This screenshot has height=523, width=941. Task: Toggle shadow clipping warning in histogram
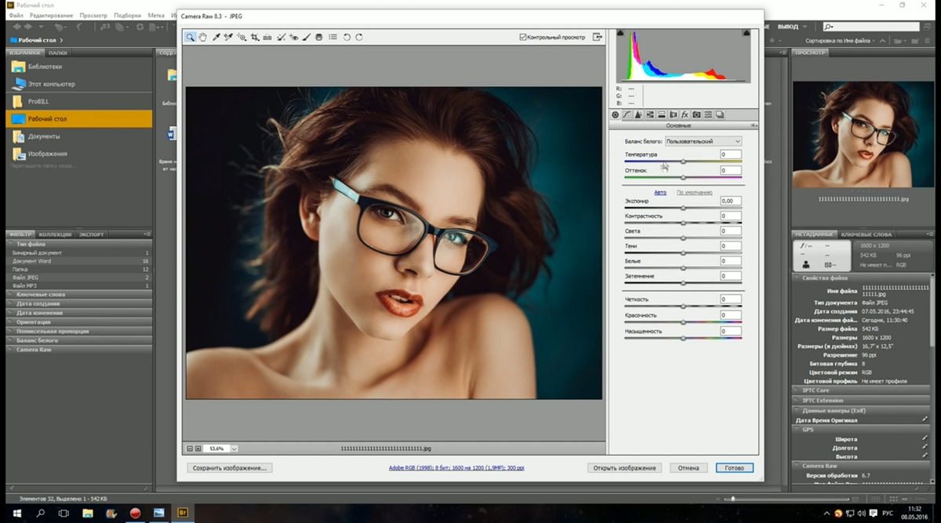[x=621, y=34]
